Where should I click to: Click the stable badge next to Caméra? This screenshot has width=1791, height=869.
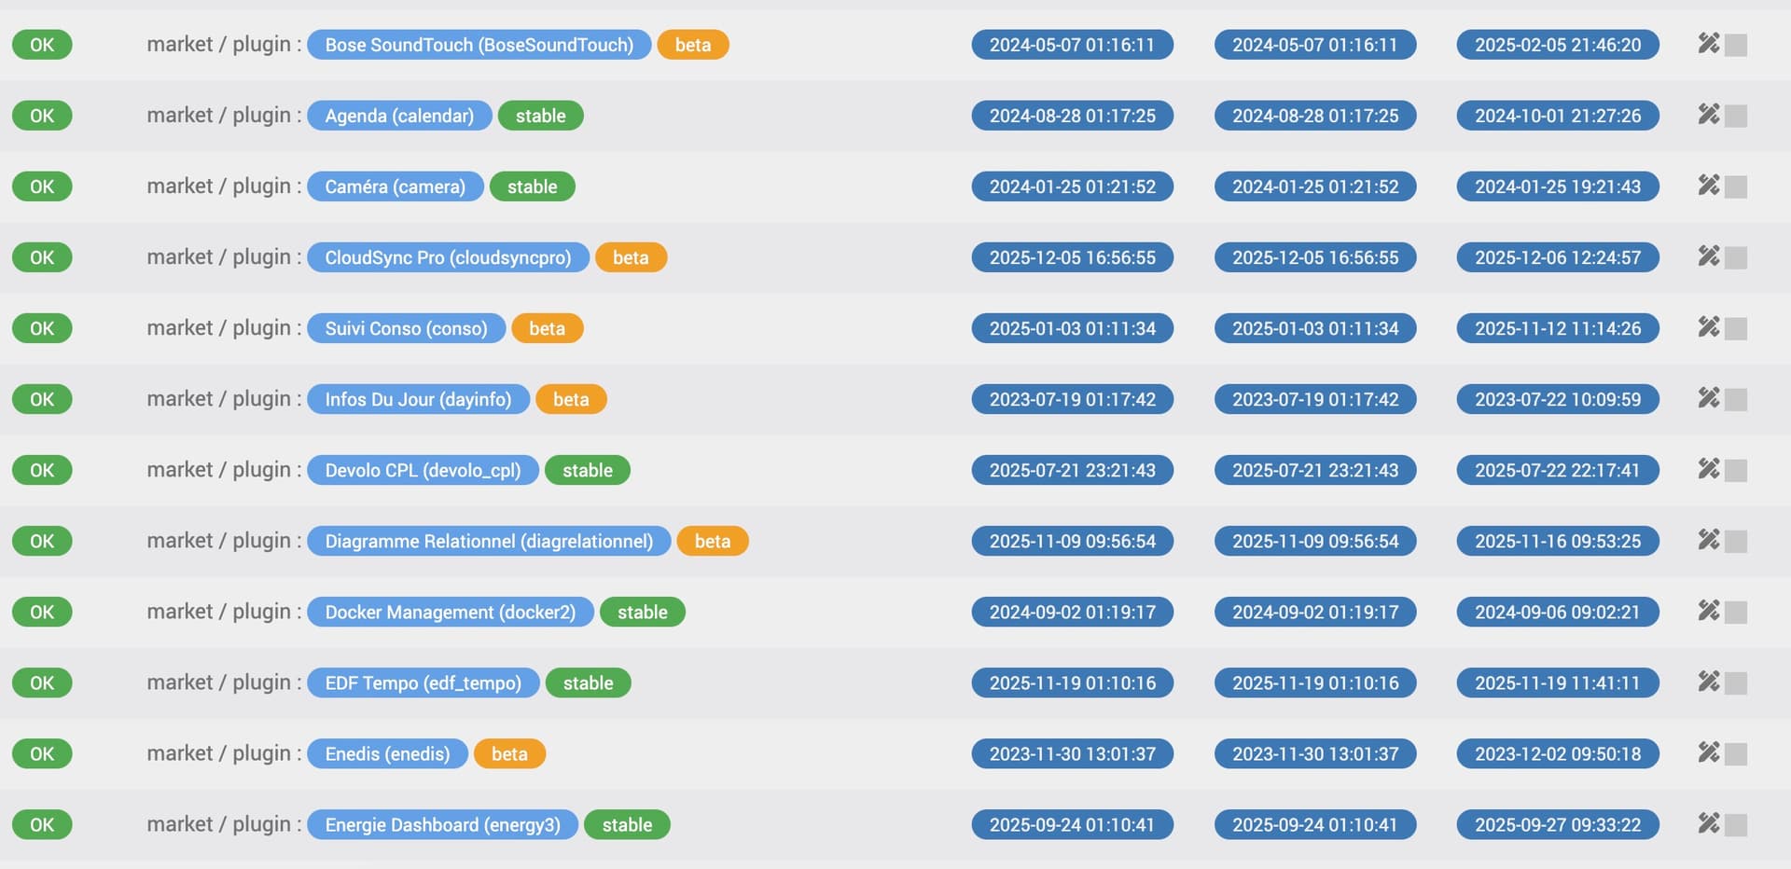coord(533,186)
